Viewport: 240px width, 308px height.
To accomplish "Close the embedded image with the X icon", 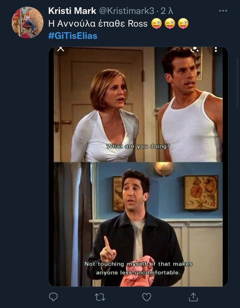I will [x=61, y=49].
